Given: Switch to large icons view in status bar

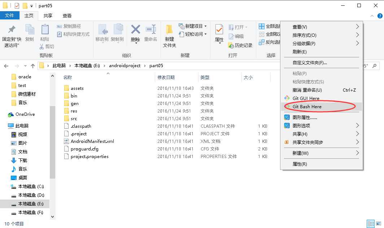Looking at the screenshot, I should (379, 223).
